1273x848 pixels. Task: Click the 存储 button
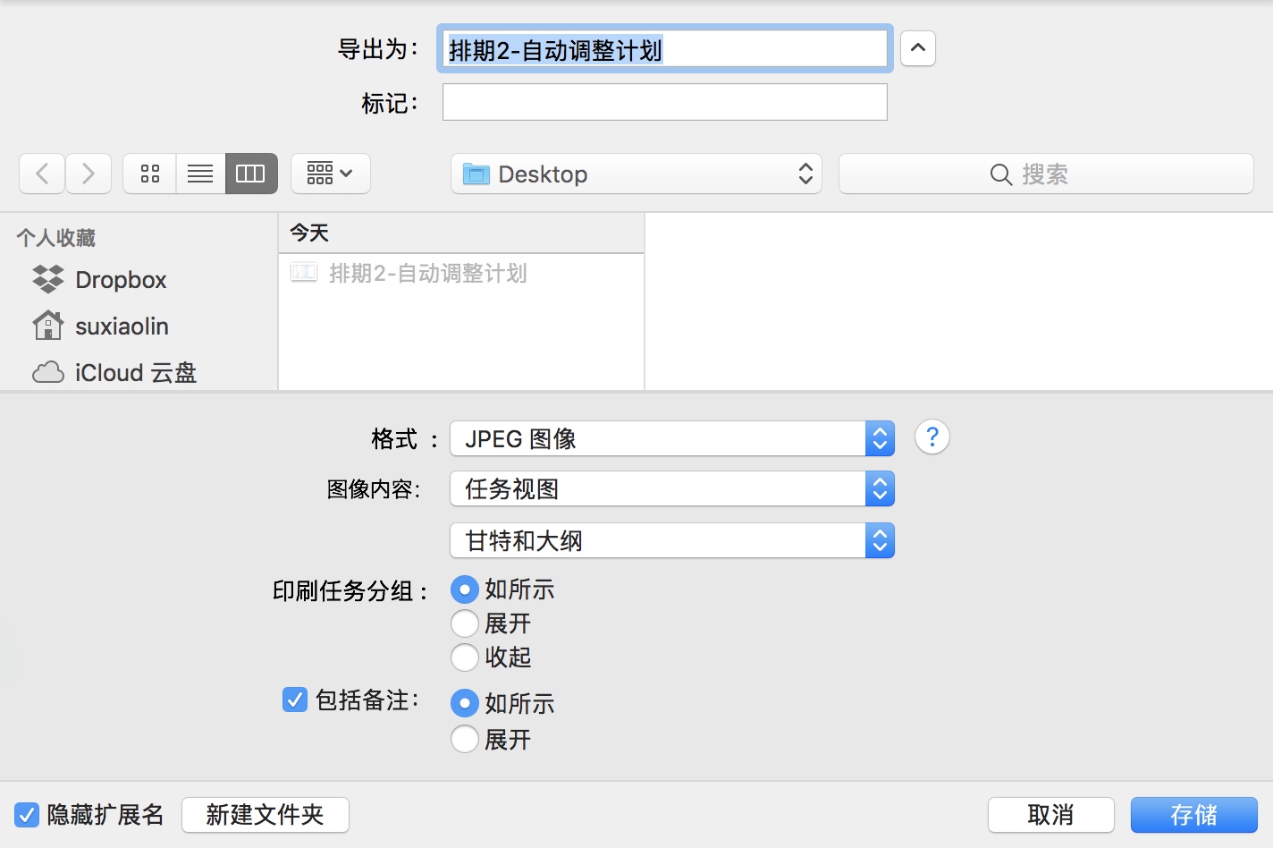point(1194,815)
